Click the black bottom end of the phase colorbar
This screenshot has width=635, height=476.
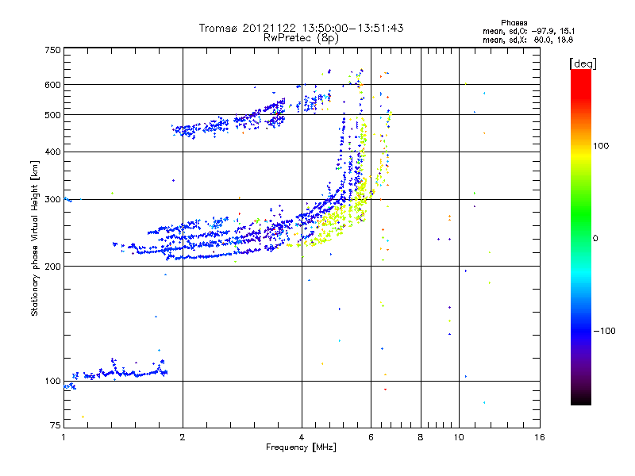581,401
